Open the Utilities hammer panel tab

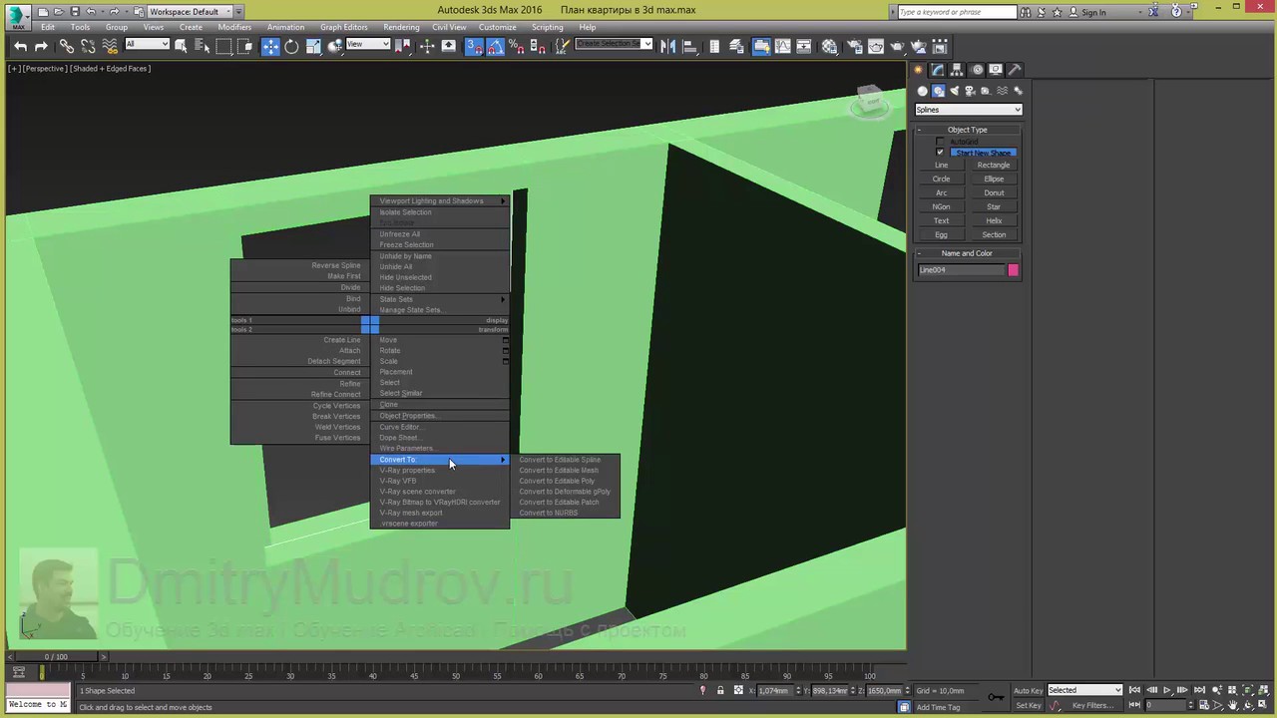[1015, 70]
